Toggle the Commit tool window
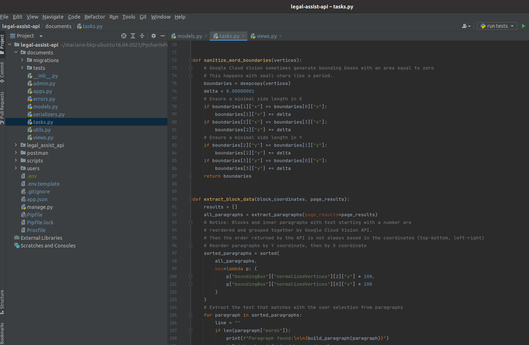Image resolution: width=529 pixels, height=345 pixels. (2, 72)
